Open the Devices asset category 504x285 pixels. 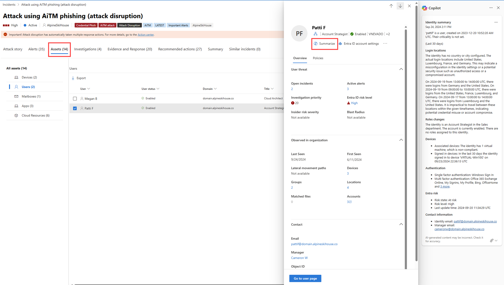[x=29, y=77]
